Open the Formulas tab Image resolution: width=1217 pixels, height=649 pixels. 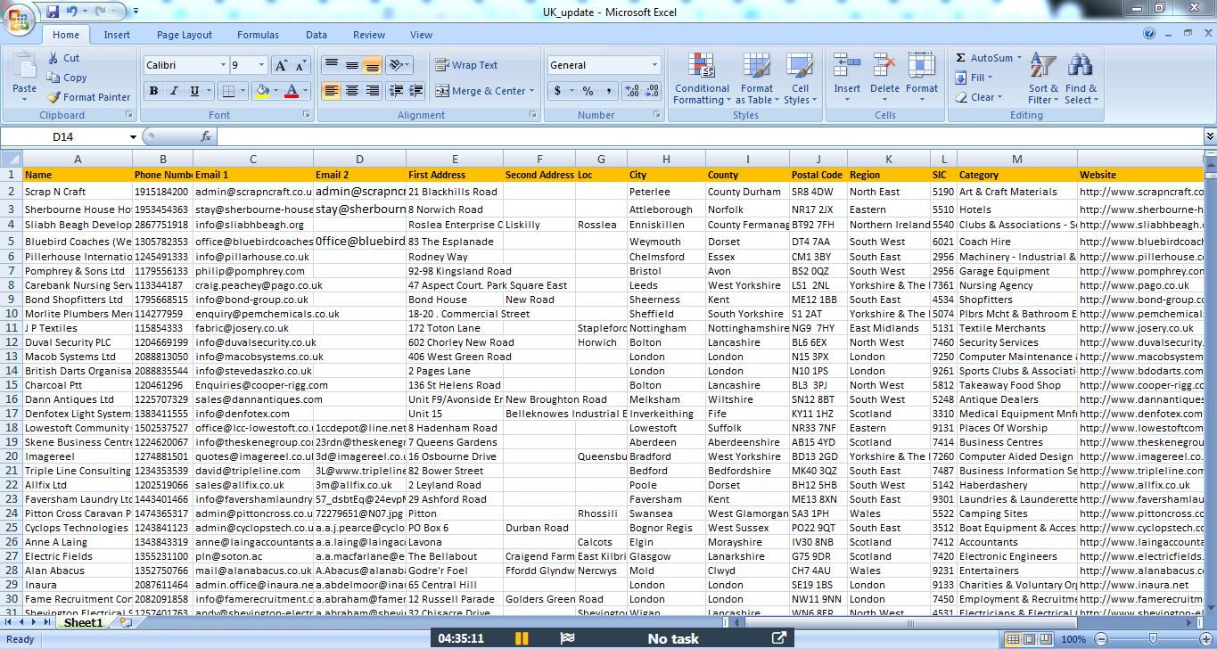pyautogui.click(x=258, y=35)
